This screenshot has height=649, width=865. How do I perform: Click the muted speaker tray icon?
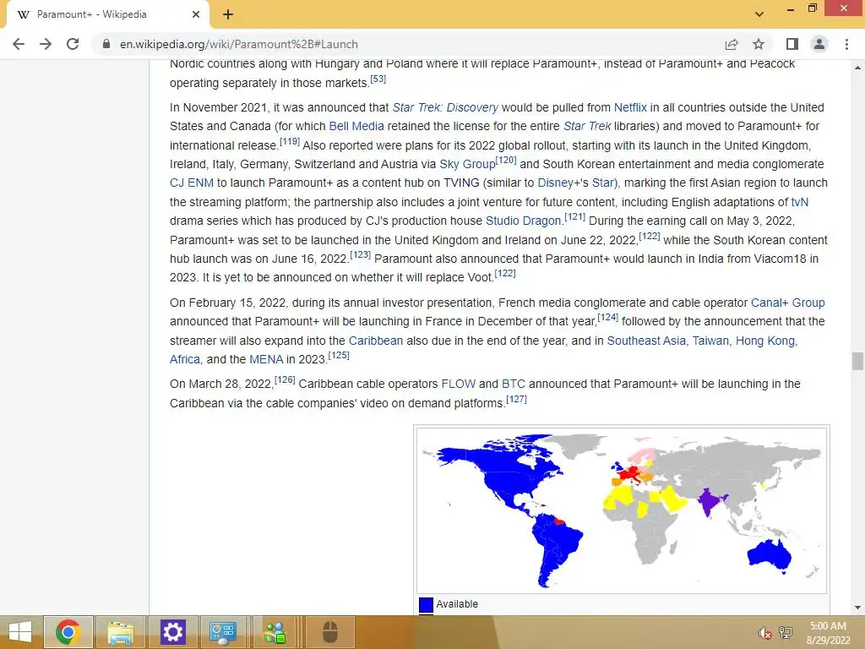coord(764,633)
